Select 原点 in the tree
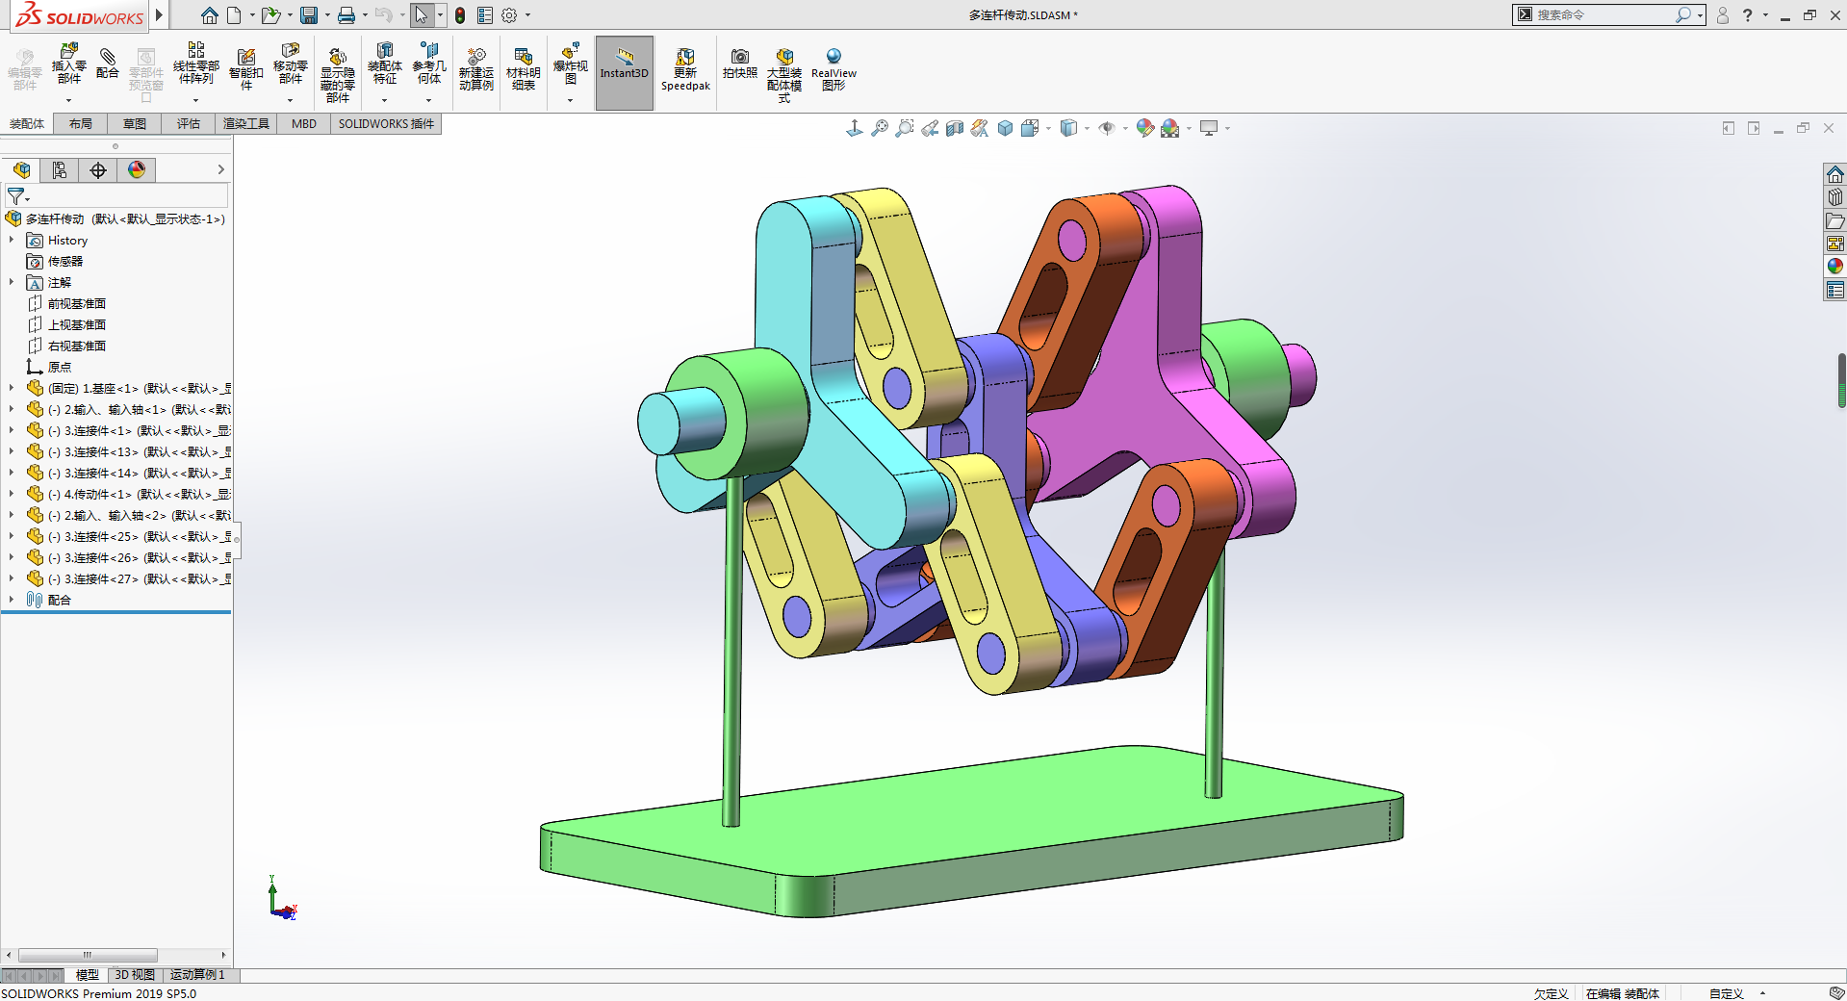Image resolution: width=1847 pixels, height=1001 pixels. click(x=60, y=368)
